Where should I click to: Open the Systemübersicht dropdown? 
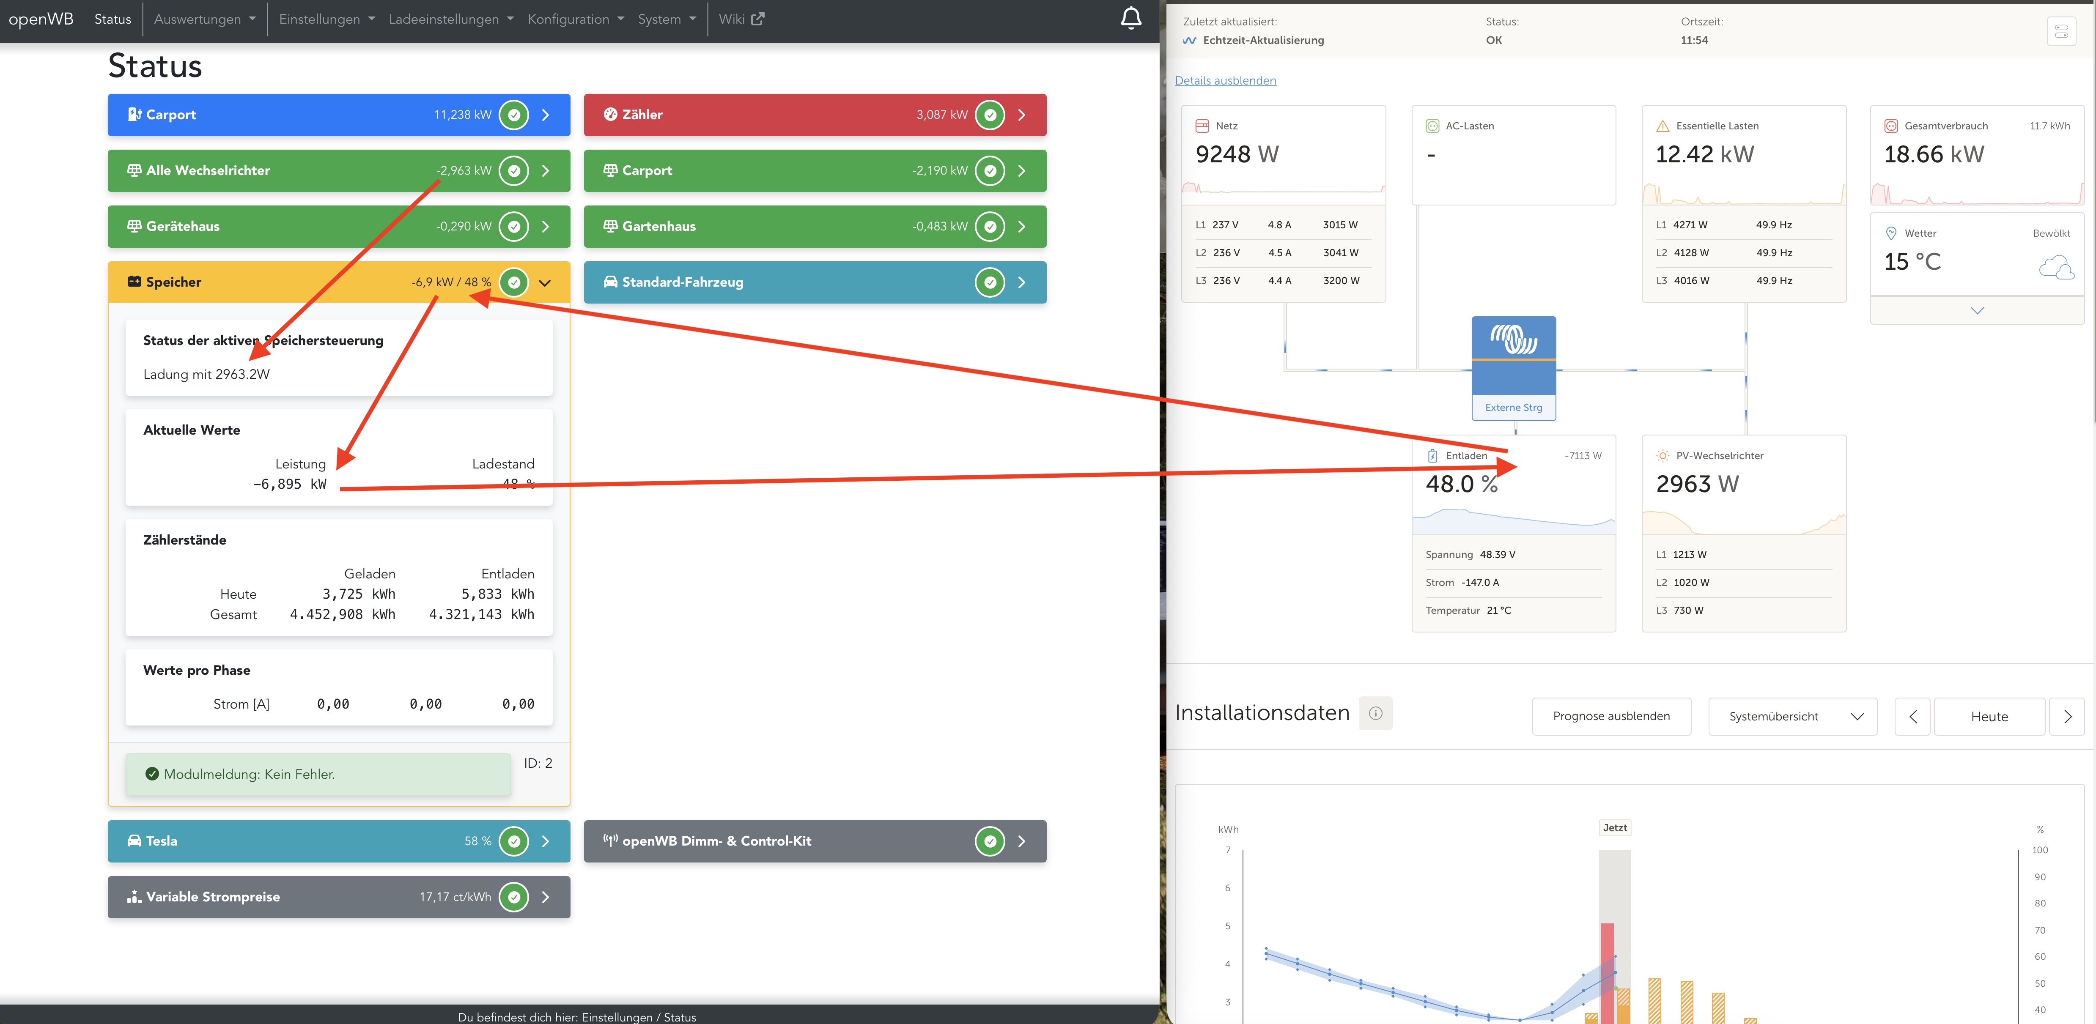[1792, 717]
